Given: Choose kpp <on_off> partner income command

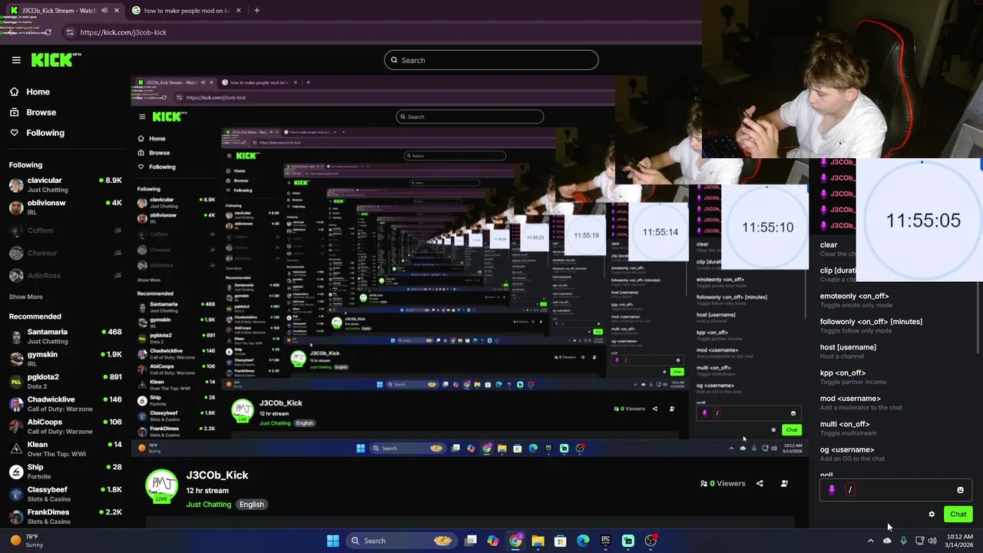Looking at the screenshot, I should pos(895,377).
